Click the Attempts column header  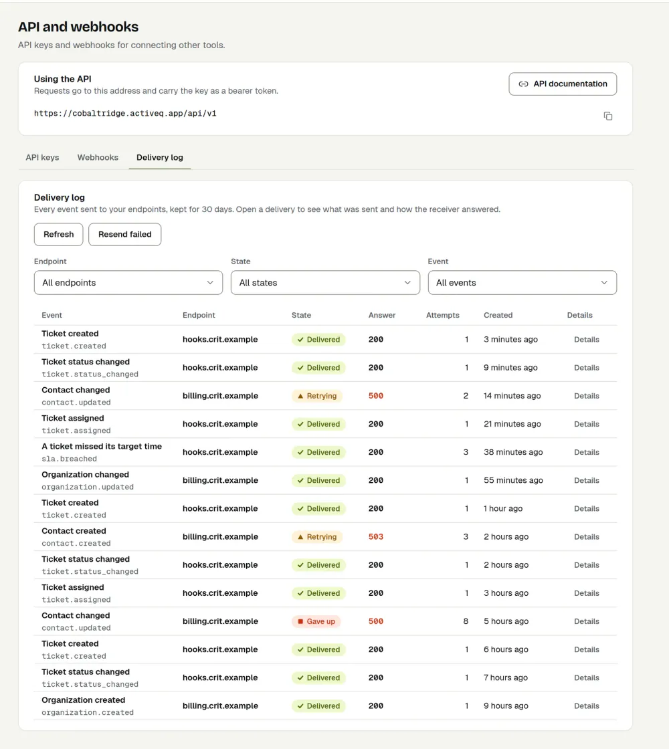(442, 315)
